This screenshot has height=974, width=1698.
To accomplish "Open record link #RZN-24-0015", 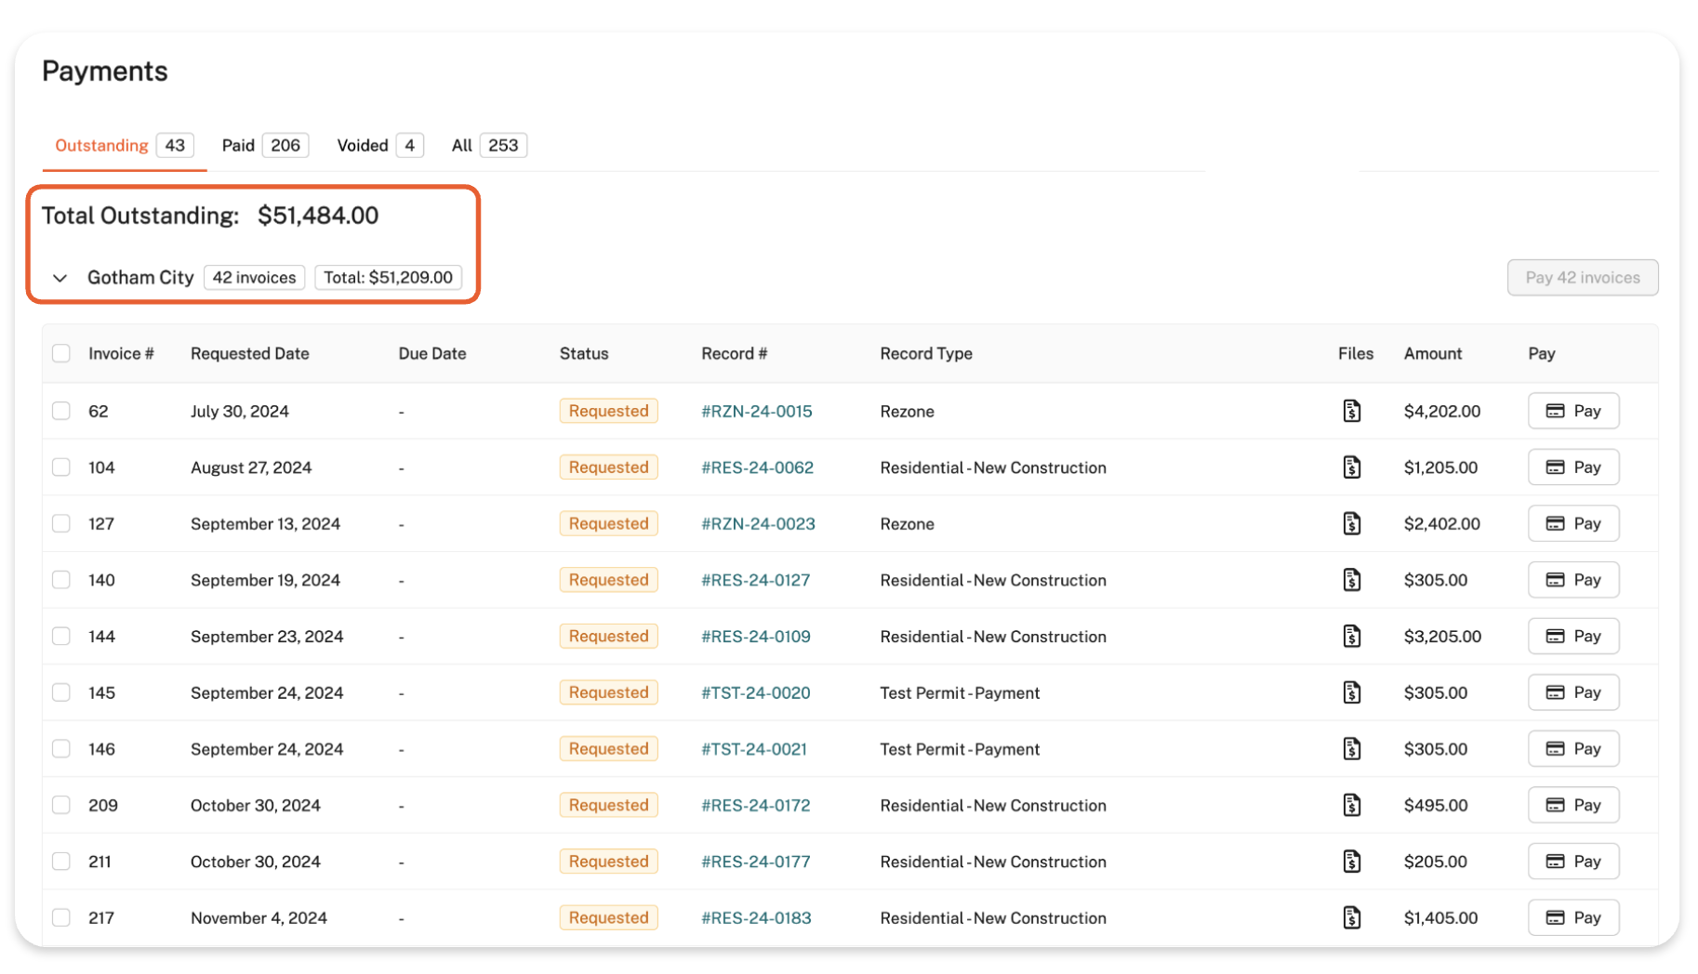I will [x=756, y=411].
